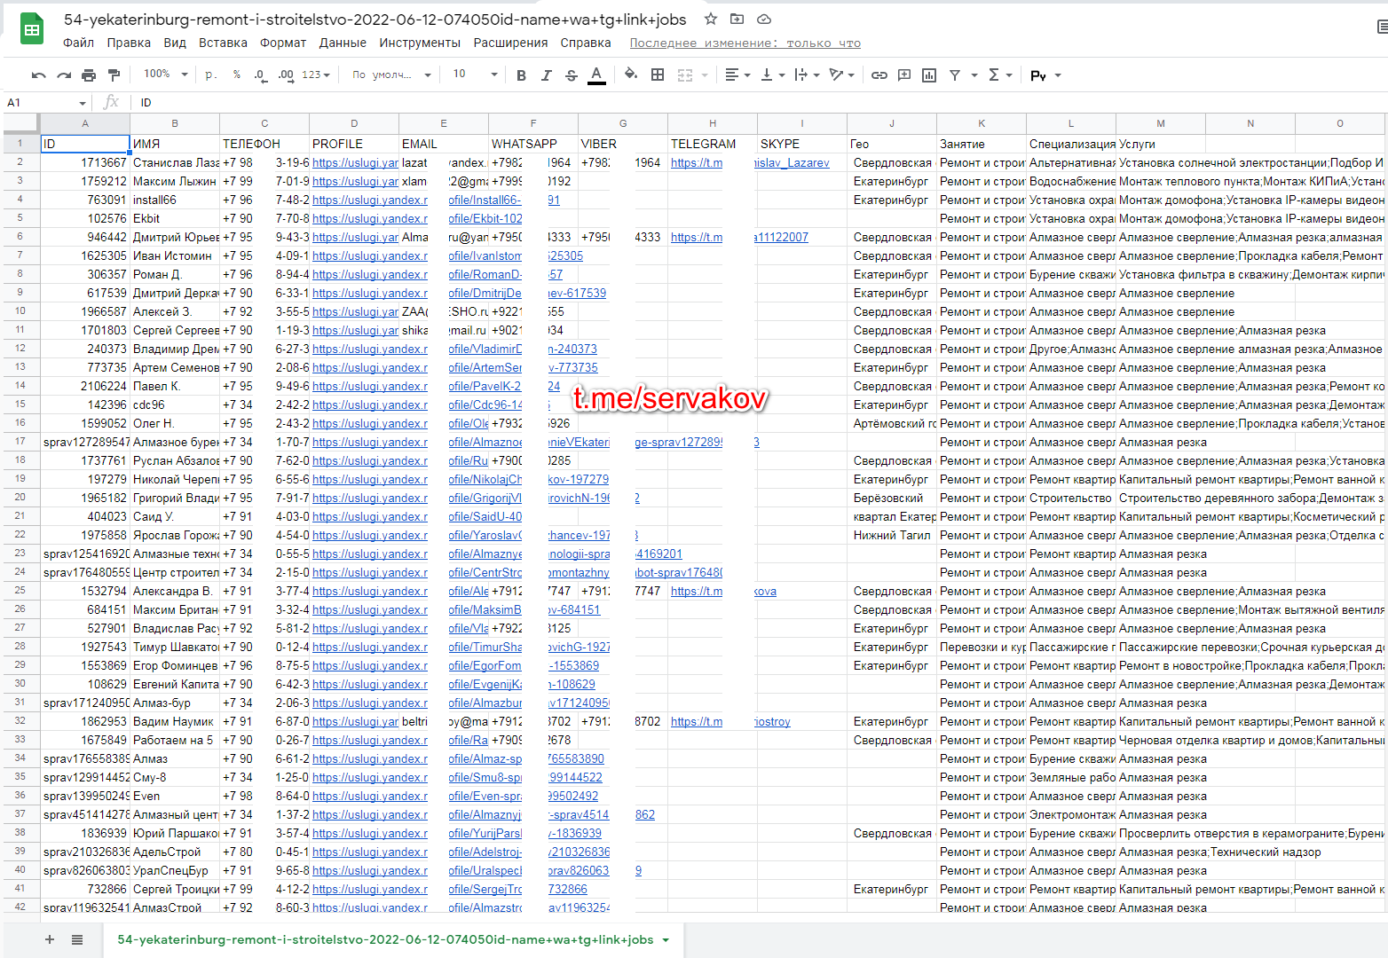Click the move to folder icon
This screenshot has width=1388, height=958.
pyautogui.click(x=737, y=19)
